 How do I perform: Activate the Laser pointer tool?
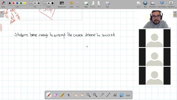(101, 95)
